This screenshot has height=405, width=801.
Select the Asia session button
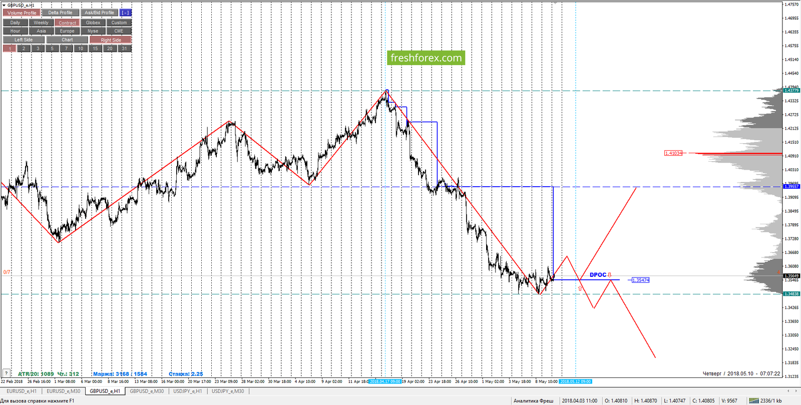[x=41, y=31]
